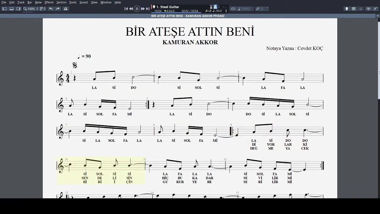Open the Sound menu
The width and height of the screenshot is (380, 214).
(83, 2)
